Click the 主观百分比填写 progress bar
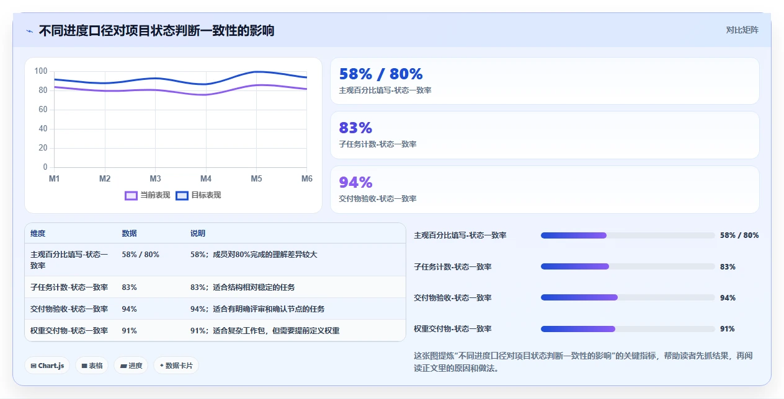Screen dimensions: 784x399 click(x=628, y=235)
